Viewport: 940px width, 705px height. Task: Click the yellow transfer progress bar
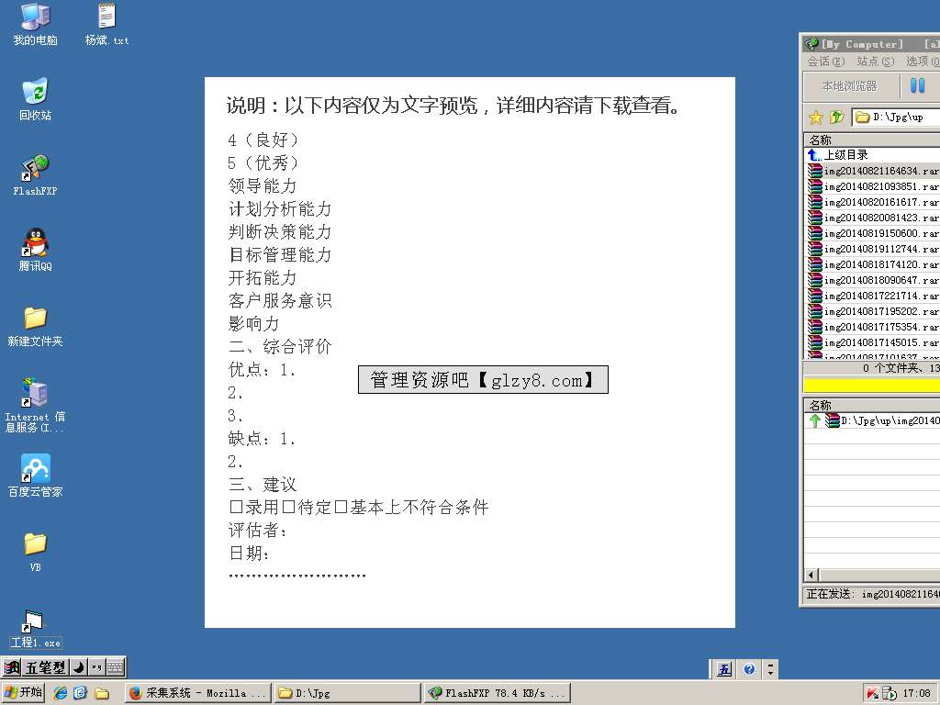872,385
